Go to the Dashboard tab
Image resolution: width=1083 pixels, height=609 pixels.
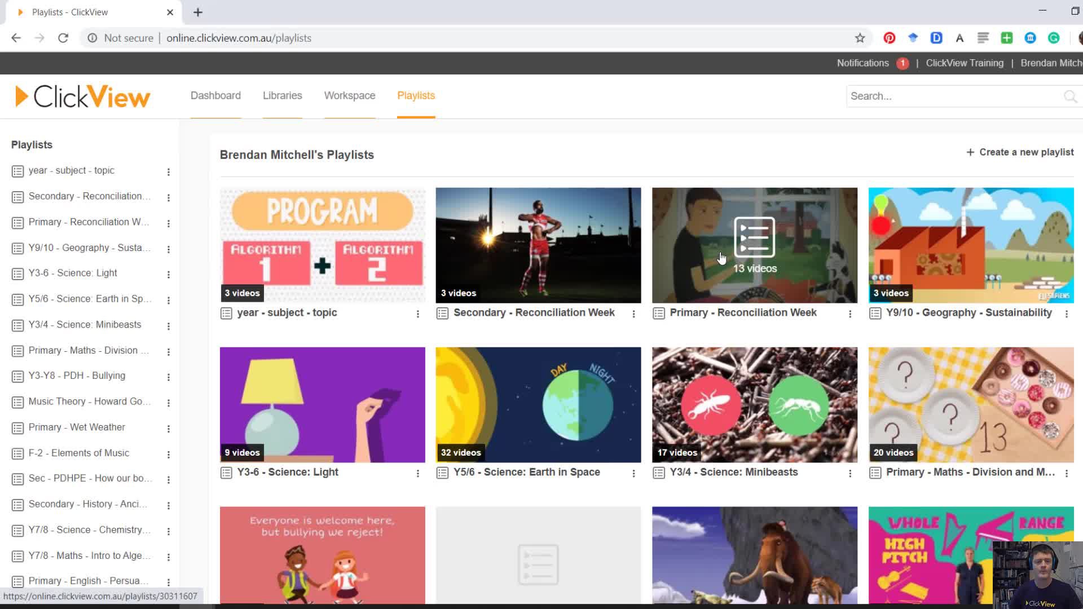click(x=215, y=96)
